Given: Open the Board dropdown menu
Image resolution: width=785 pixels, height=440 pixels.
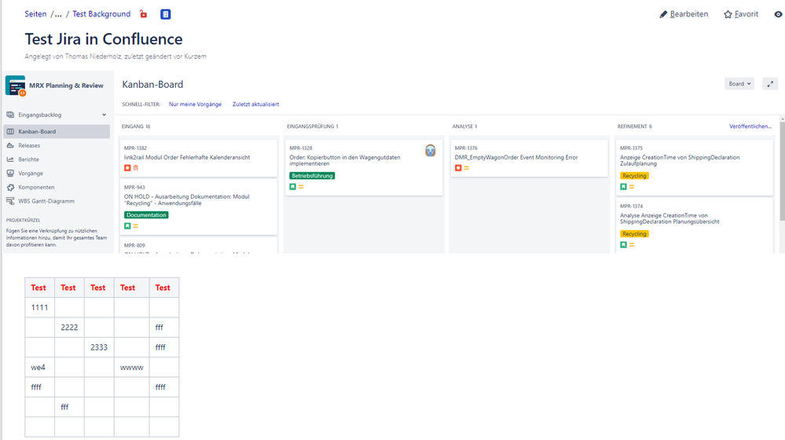Looking at the screenshot, I should point(739,83).
